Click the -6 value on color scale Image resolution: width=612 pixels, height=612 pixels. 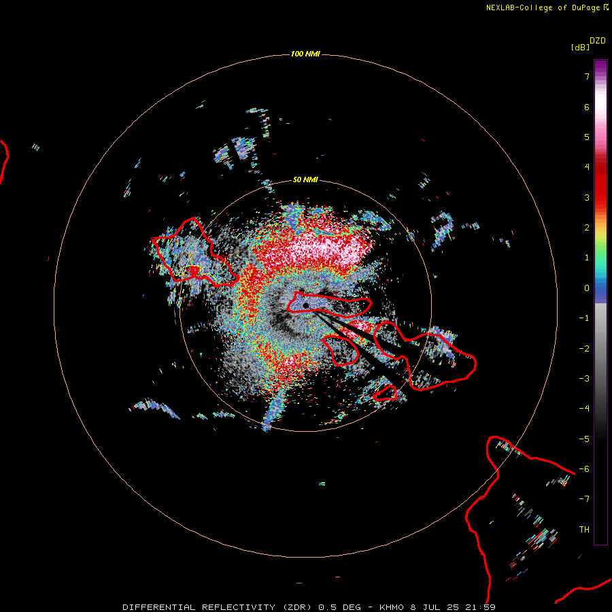(584, 469)
